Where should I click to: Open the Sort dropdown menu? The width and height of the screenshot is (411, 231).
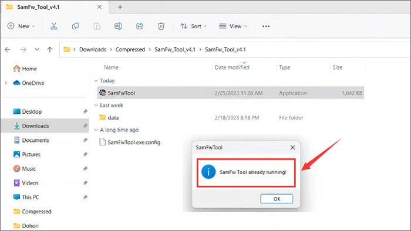(194, 26)
